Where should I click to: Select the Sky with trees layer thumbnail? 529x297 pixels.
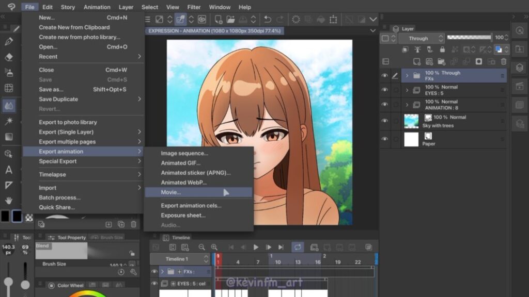(x=411, y=121)
